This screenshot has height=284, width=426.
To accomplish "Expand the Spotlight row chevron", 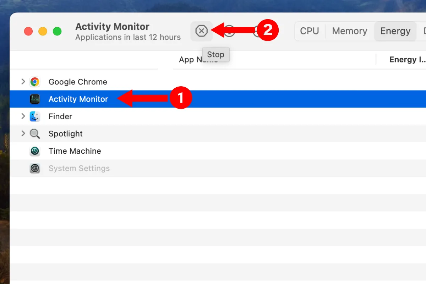I will click(23, 133).
